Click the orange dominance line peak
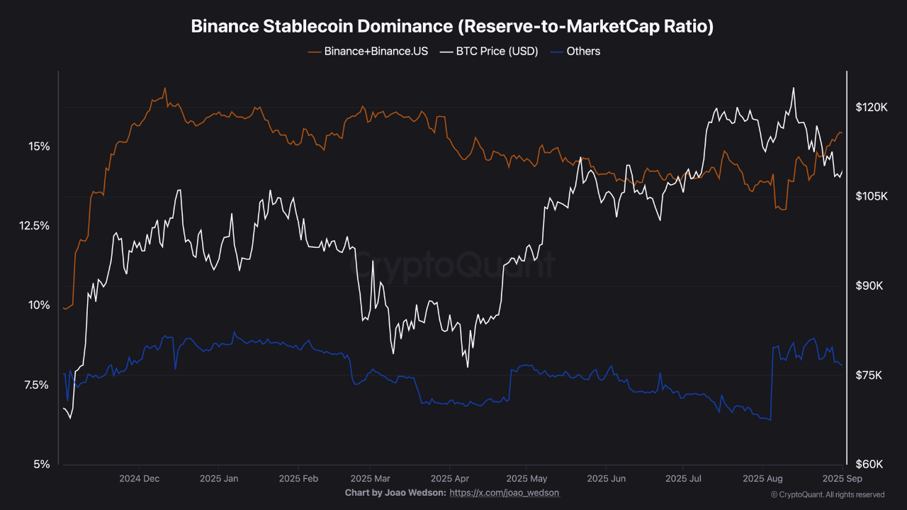This screenshot has height=510, width=907. [x=164, y=89]
